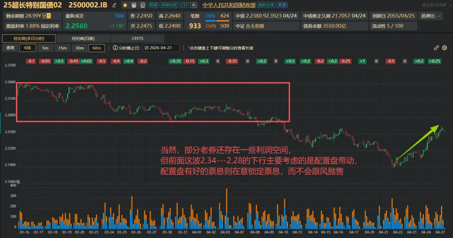Click 质押比 -- field
The image size is (453, 238).
point(430,16)
